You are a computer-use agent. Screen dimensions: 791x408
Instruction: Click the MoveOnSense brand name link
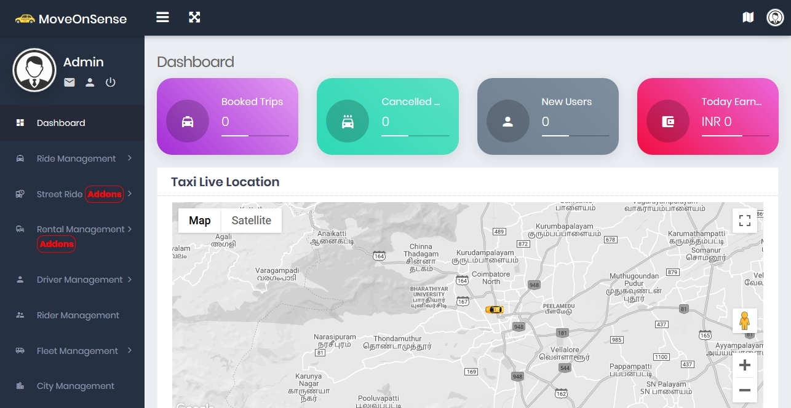click(x=82, y=19)
